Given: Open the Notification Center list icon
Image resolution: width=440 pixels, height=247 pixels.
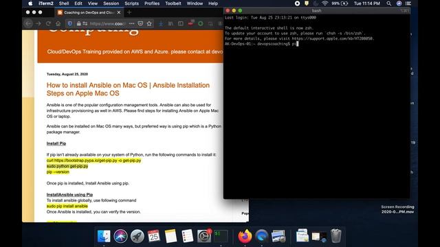Looking at the screenshot, I should 408,3.
